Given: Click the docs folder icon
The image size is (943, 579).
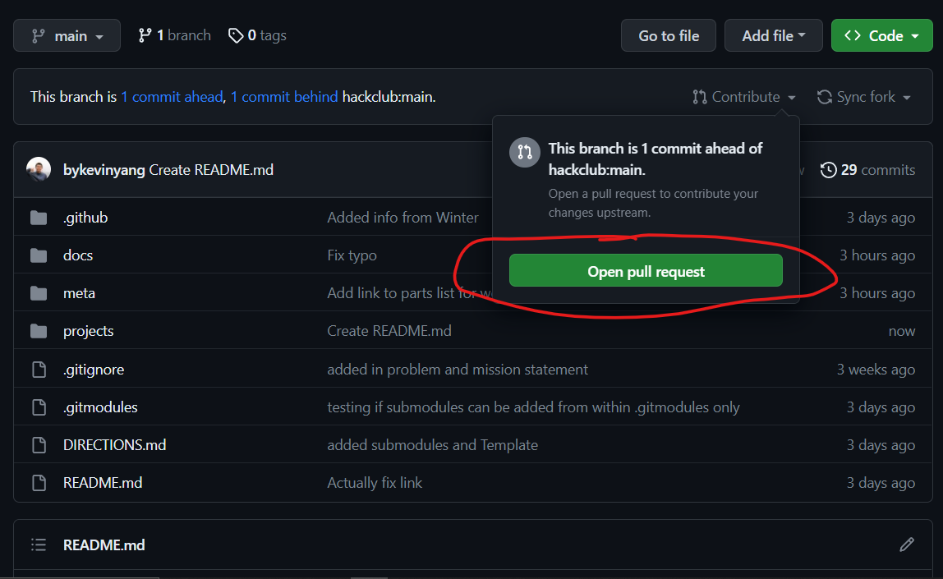Looking at the screenshot, I should tap(39, 255).
